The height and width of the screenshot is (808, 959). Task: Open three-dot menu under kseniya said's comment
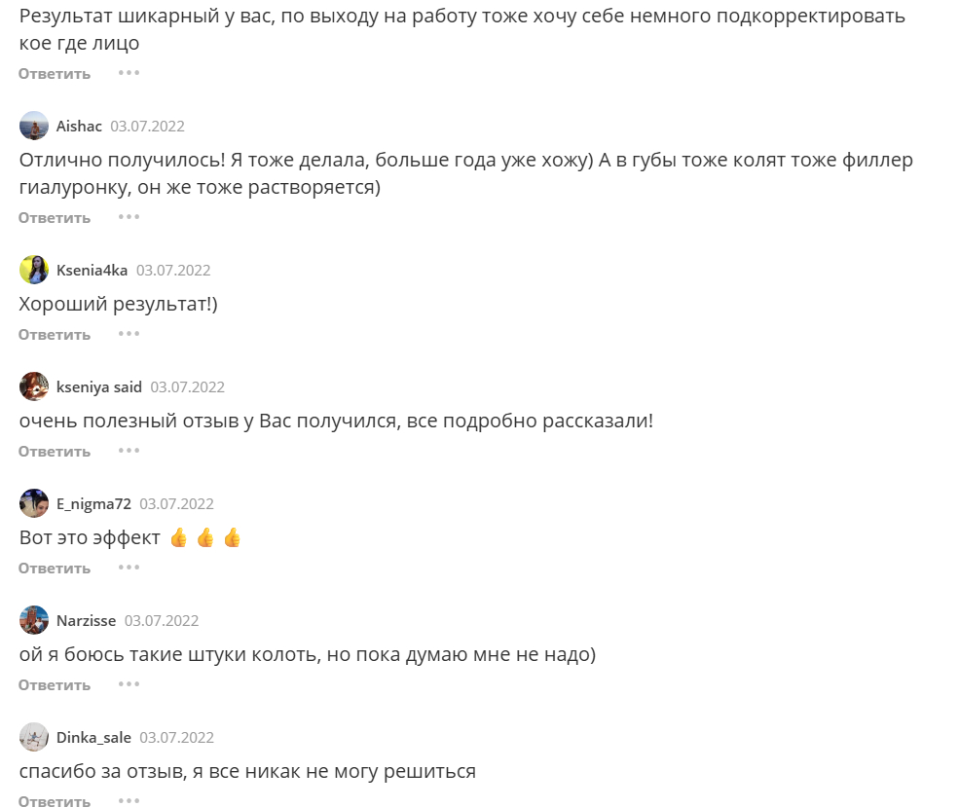[129, 451]
